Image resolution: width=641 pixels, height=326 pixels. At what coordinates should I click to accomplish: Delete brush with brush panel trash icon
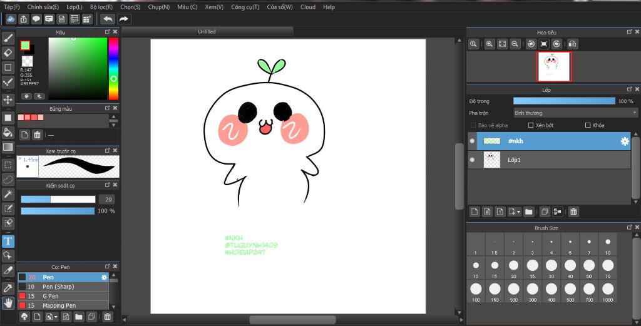(108, 317)
